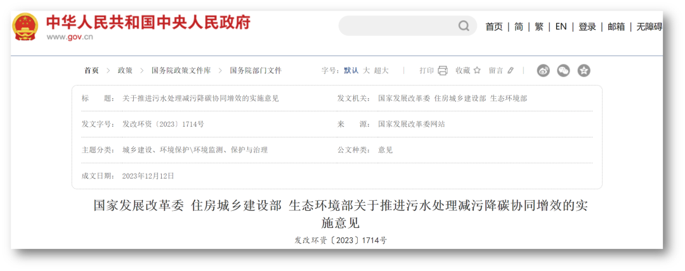Share via the WeChat icon
685x271 pixels.
(x=563, y=70)
